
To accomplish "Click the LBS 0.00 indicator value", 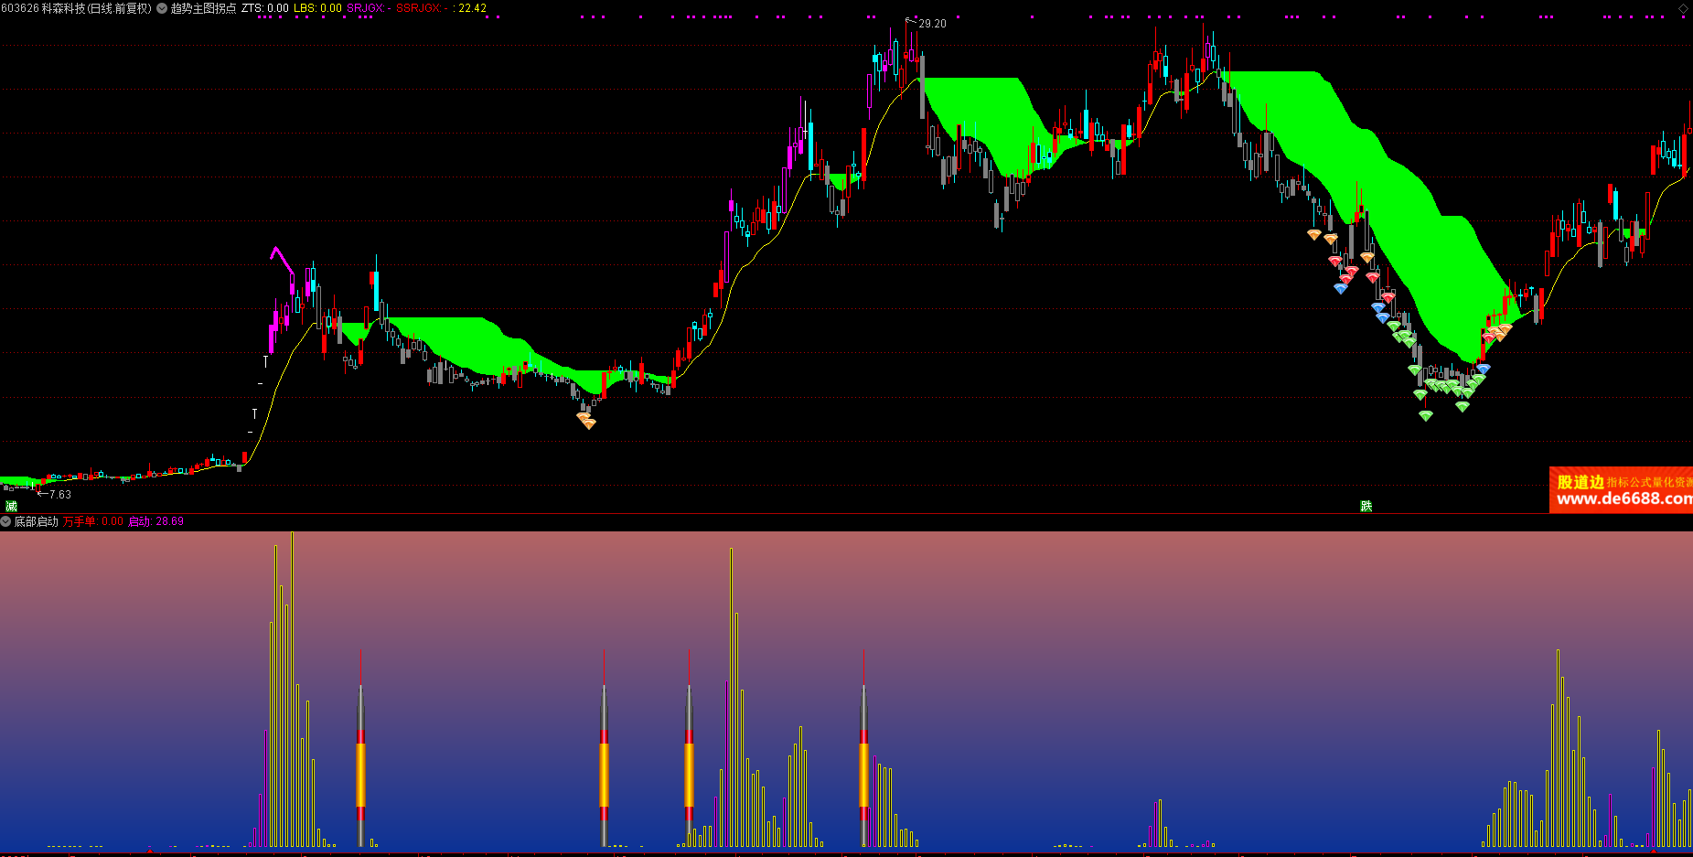I will pos(317,8).
